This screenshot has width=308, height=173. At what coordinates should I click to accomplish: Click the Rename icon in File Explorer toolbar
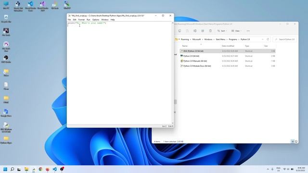coord(195,31)
